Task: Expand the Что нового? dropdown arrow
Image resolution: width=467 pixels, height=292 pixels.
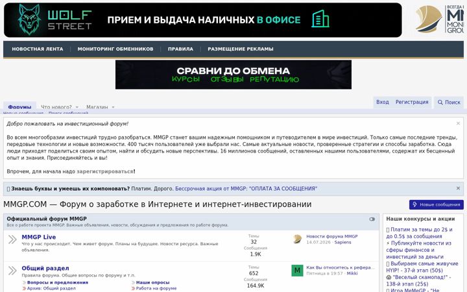Action: pos(77,107)
